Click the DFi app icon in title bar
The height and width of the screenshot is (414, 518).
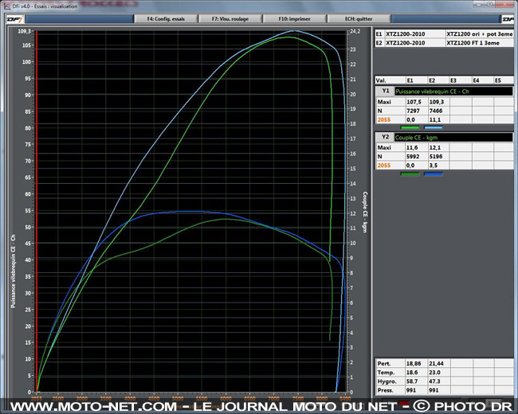tap(6, 5)
